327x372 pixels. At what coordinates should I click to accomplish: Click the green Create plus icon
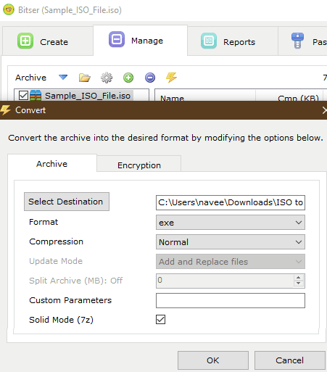25,41
